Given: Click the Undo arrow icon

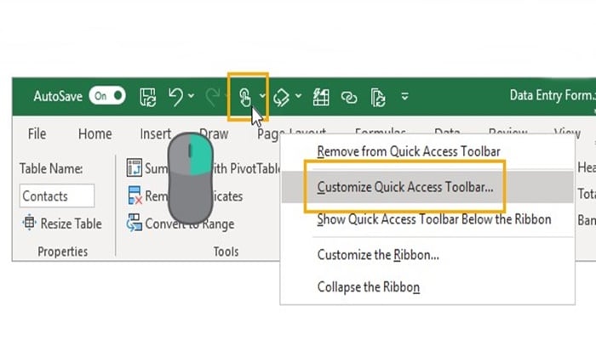Looking at the screenshot, I should pos(175,97).
